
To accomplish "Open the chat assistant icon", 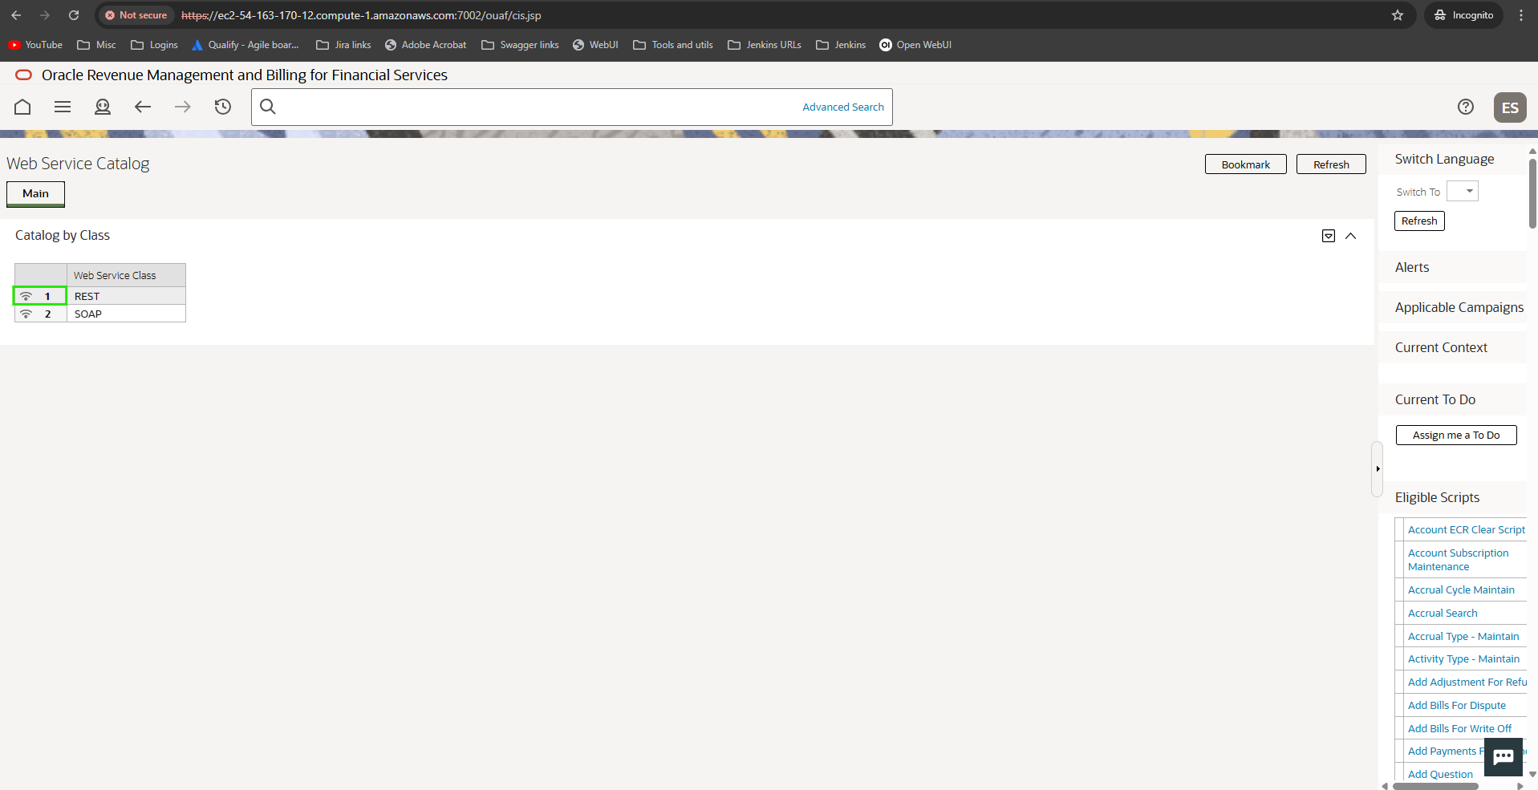I will (1503, 756).
